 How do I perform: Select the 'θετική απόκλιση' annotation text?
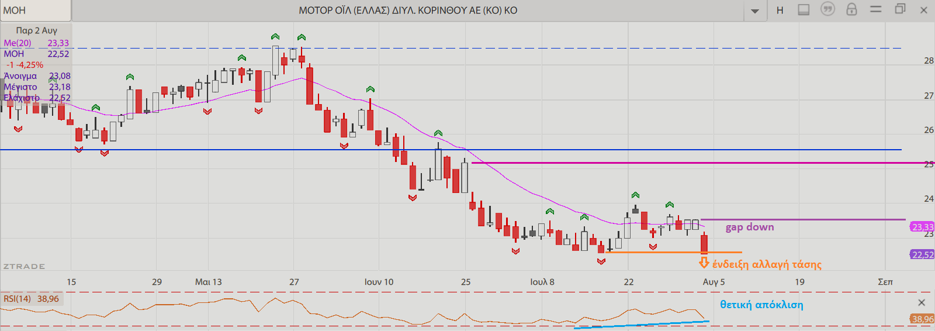(761, 305)
